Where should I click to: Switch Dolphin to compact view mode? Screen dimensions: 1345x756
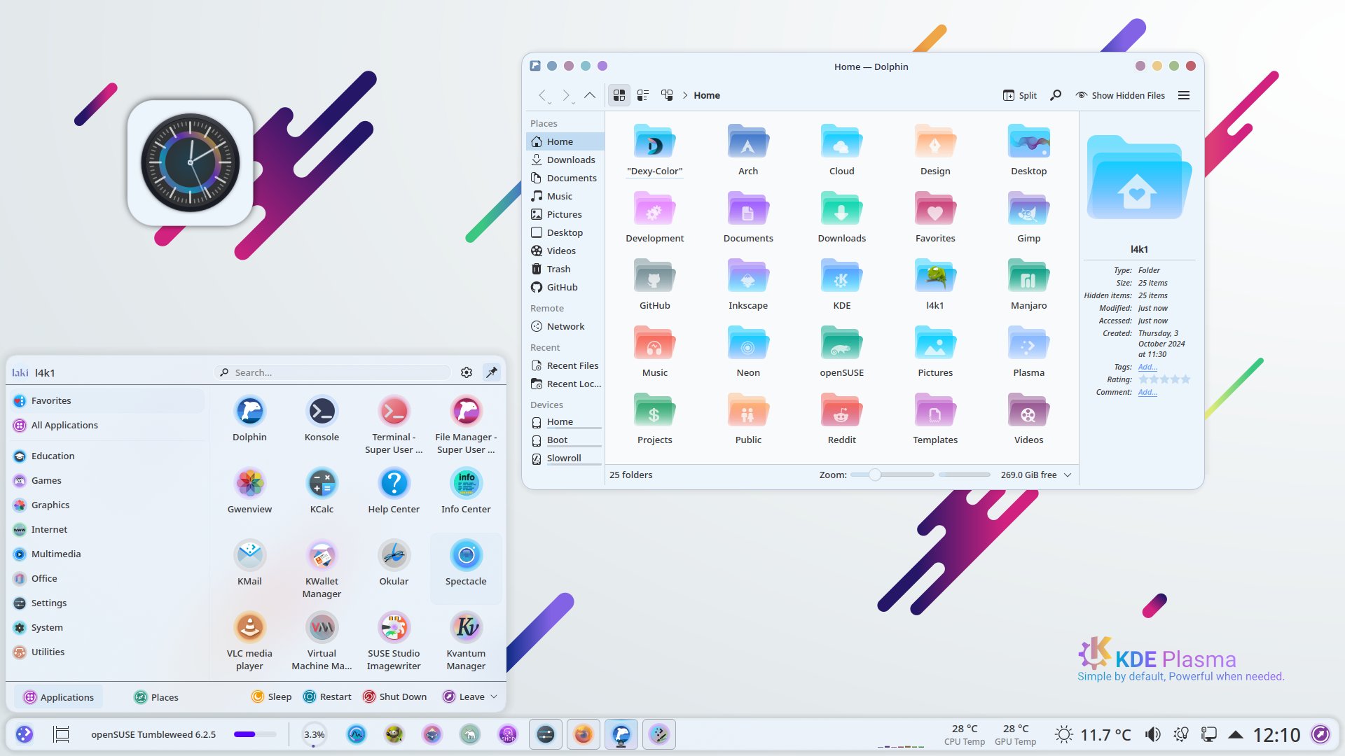click(643, 95)
